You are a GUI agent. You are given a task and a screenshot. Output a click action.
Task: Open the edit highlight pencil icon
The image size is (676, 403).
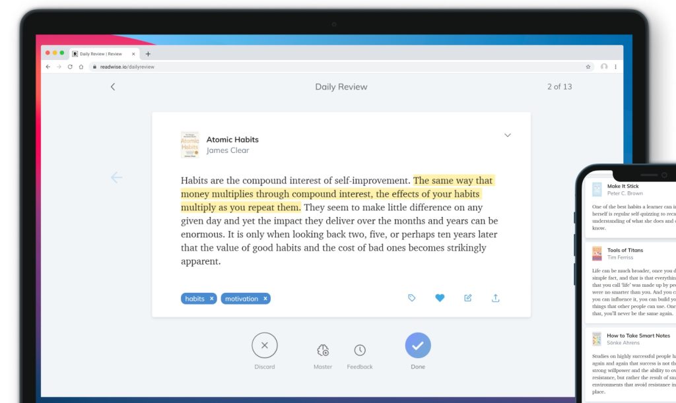[468, 298]
